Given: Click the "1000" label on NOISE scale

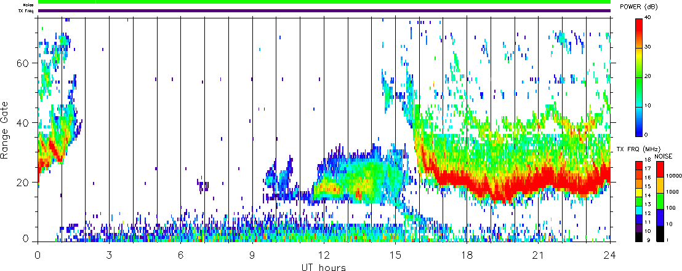Looking at the screenshot, I should (x=672, y=192).
